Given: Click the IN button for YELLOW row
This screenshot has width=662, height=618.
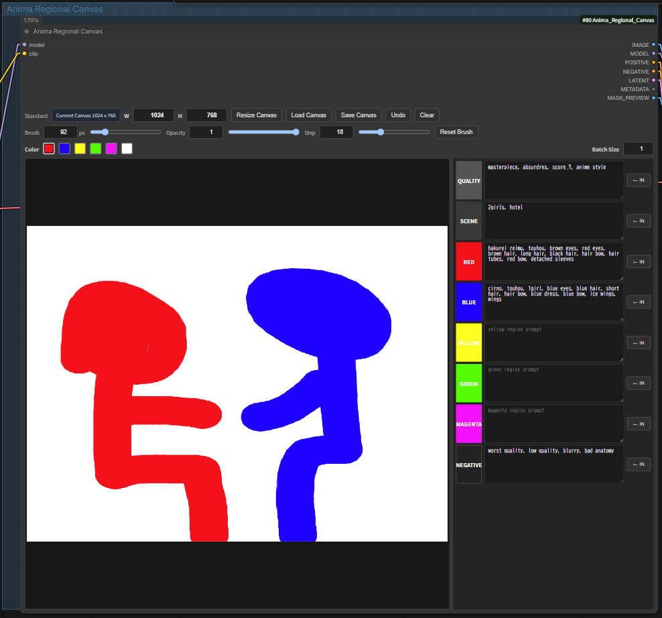Looking at the screenshot, I should click(639, 343).
